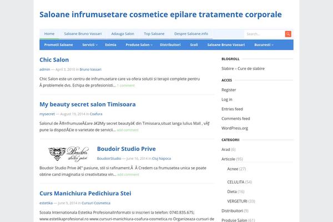Expand the Servicii dropdown menu
The image size is (333, 222).
[x=90, y=45]
